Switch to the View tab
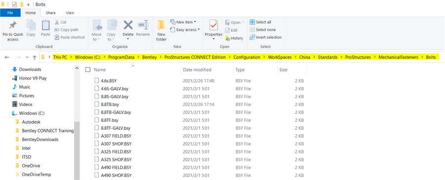This screenshot has height=180, width=445. (x=70, y=13)
